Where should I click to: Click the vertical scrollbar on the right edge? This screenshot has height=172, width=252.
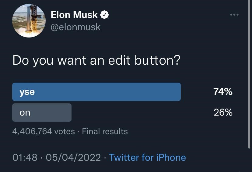pos(249,74)
